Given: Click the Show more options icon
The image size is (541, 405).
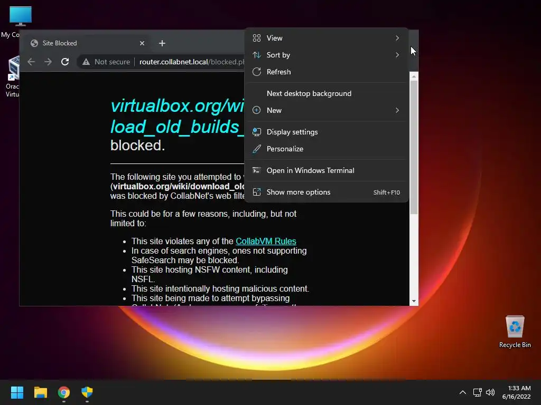Looking at the screenshot, I should (x=257, y=192).
